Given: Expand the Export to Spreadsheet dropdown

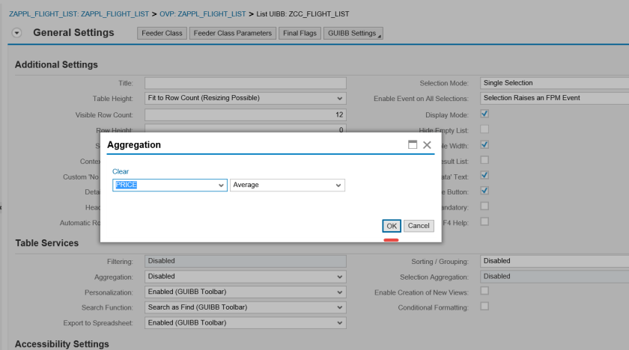Looking at the screenshot, I should [340, 323].
